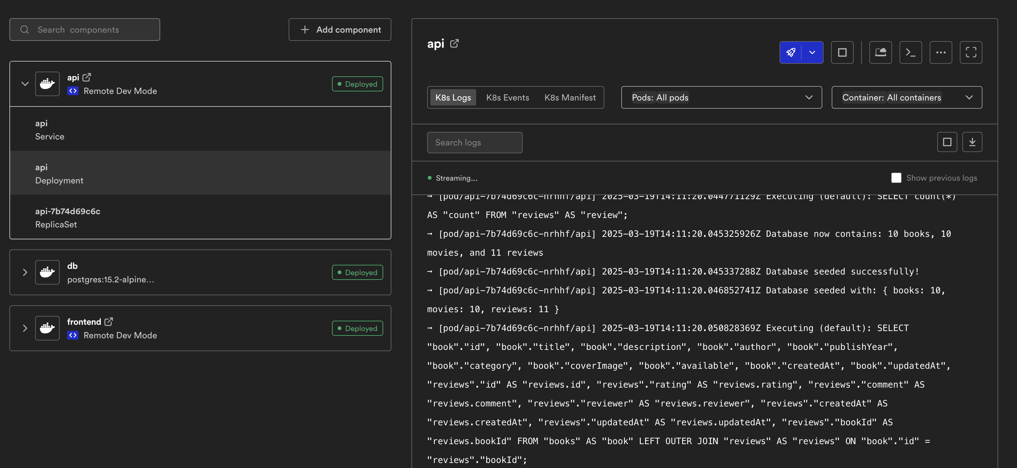Open the more options ellipsis menu
The image size is (1017, 468).
click(x=941, y=52)
